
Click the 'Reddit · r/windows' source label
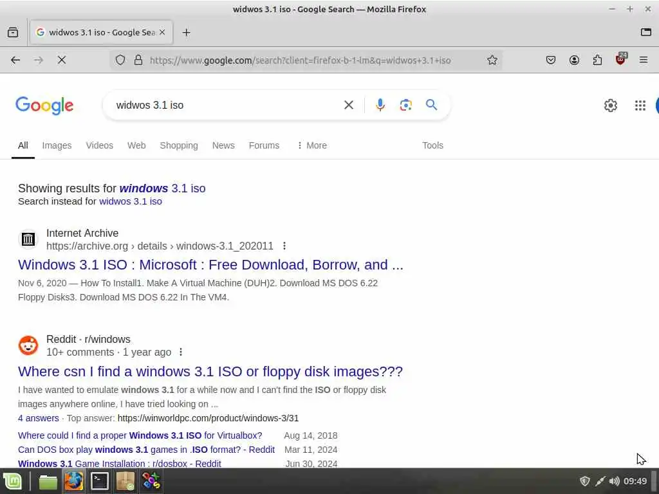[x=88, y=339]
